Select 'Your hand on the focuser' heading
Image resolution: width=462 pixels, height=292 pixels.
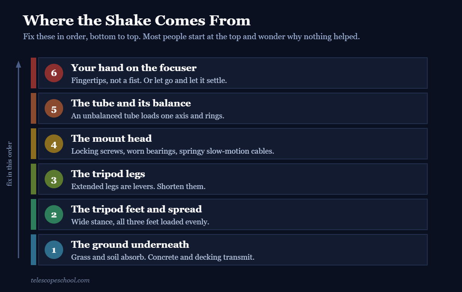click(134, 68)
